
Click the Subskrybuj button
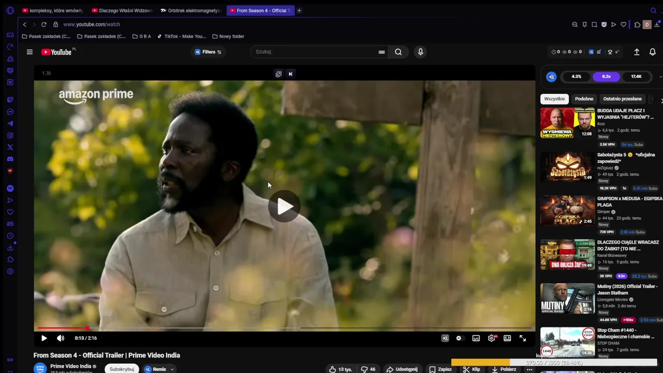(122, 369)
